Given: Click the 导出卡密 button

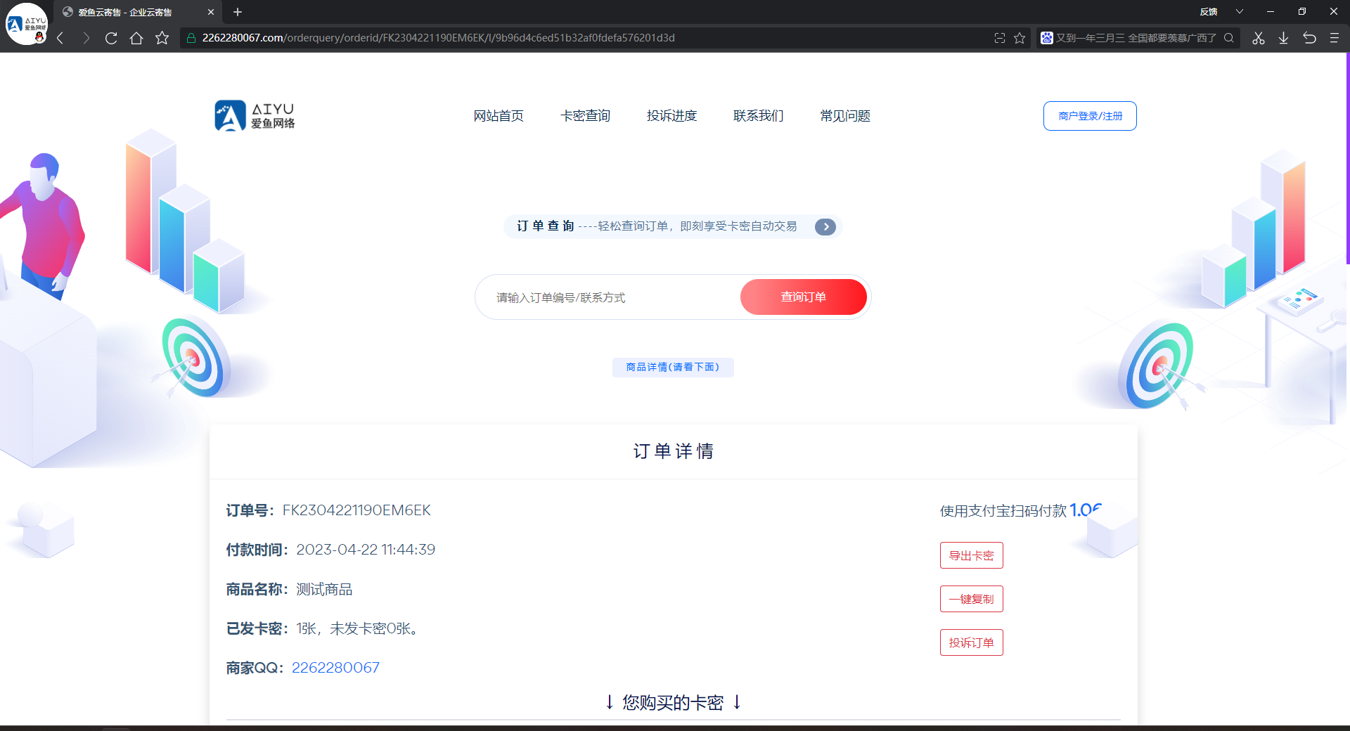Looking at the screenshot, I should click(972, 555).
